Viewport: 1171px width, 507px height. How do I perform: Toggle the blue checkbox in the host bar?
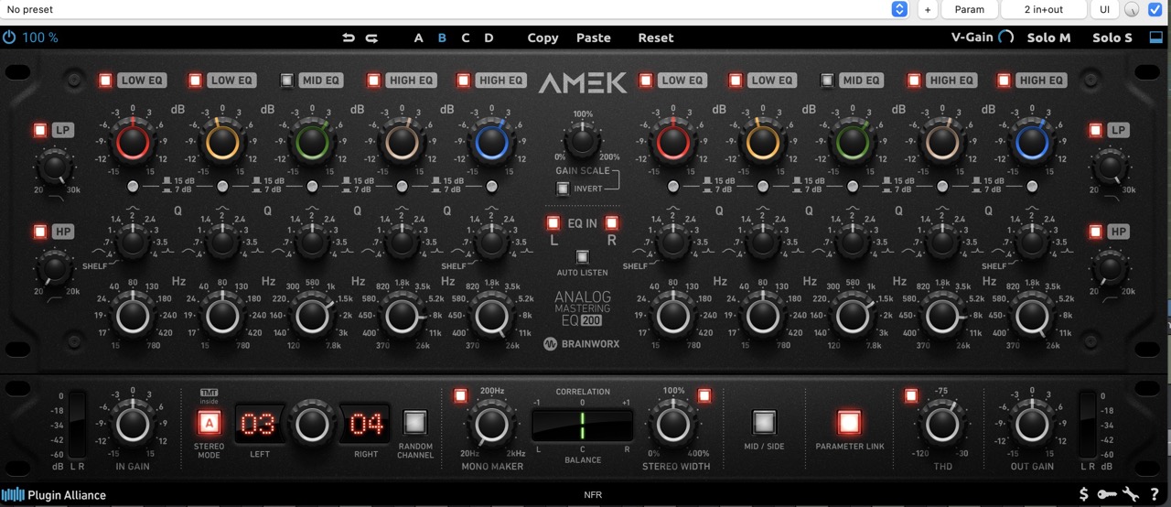(1155, 9)
